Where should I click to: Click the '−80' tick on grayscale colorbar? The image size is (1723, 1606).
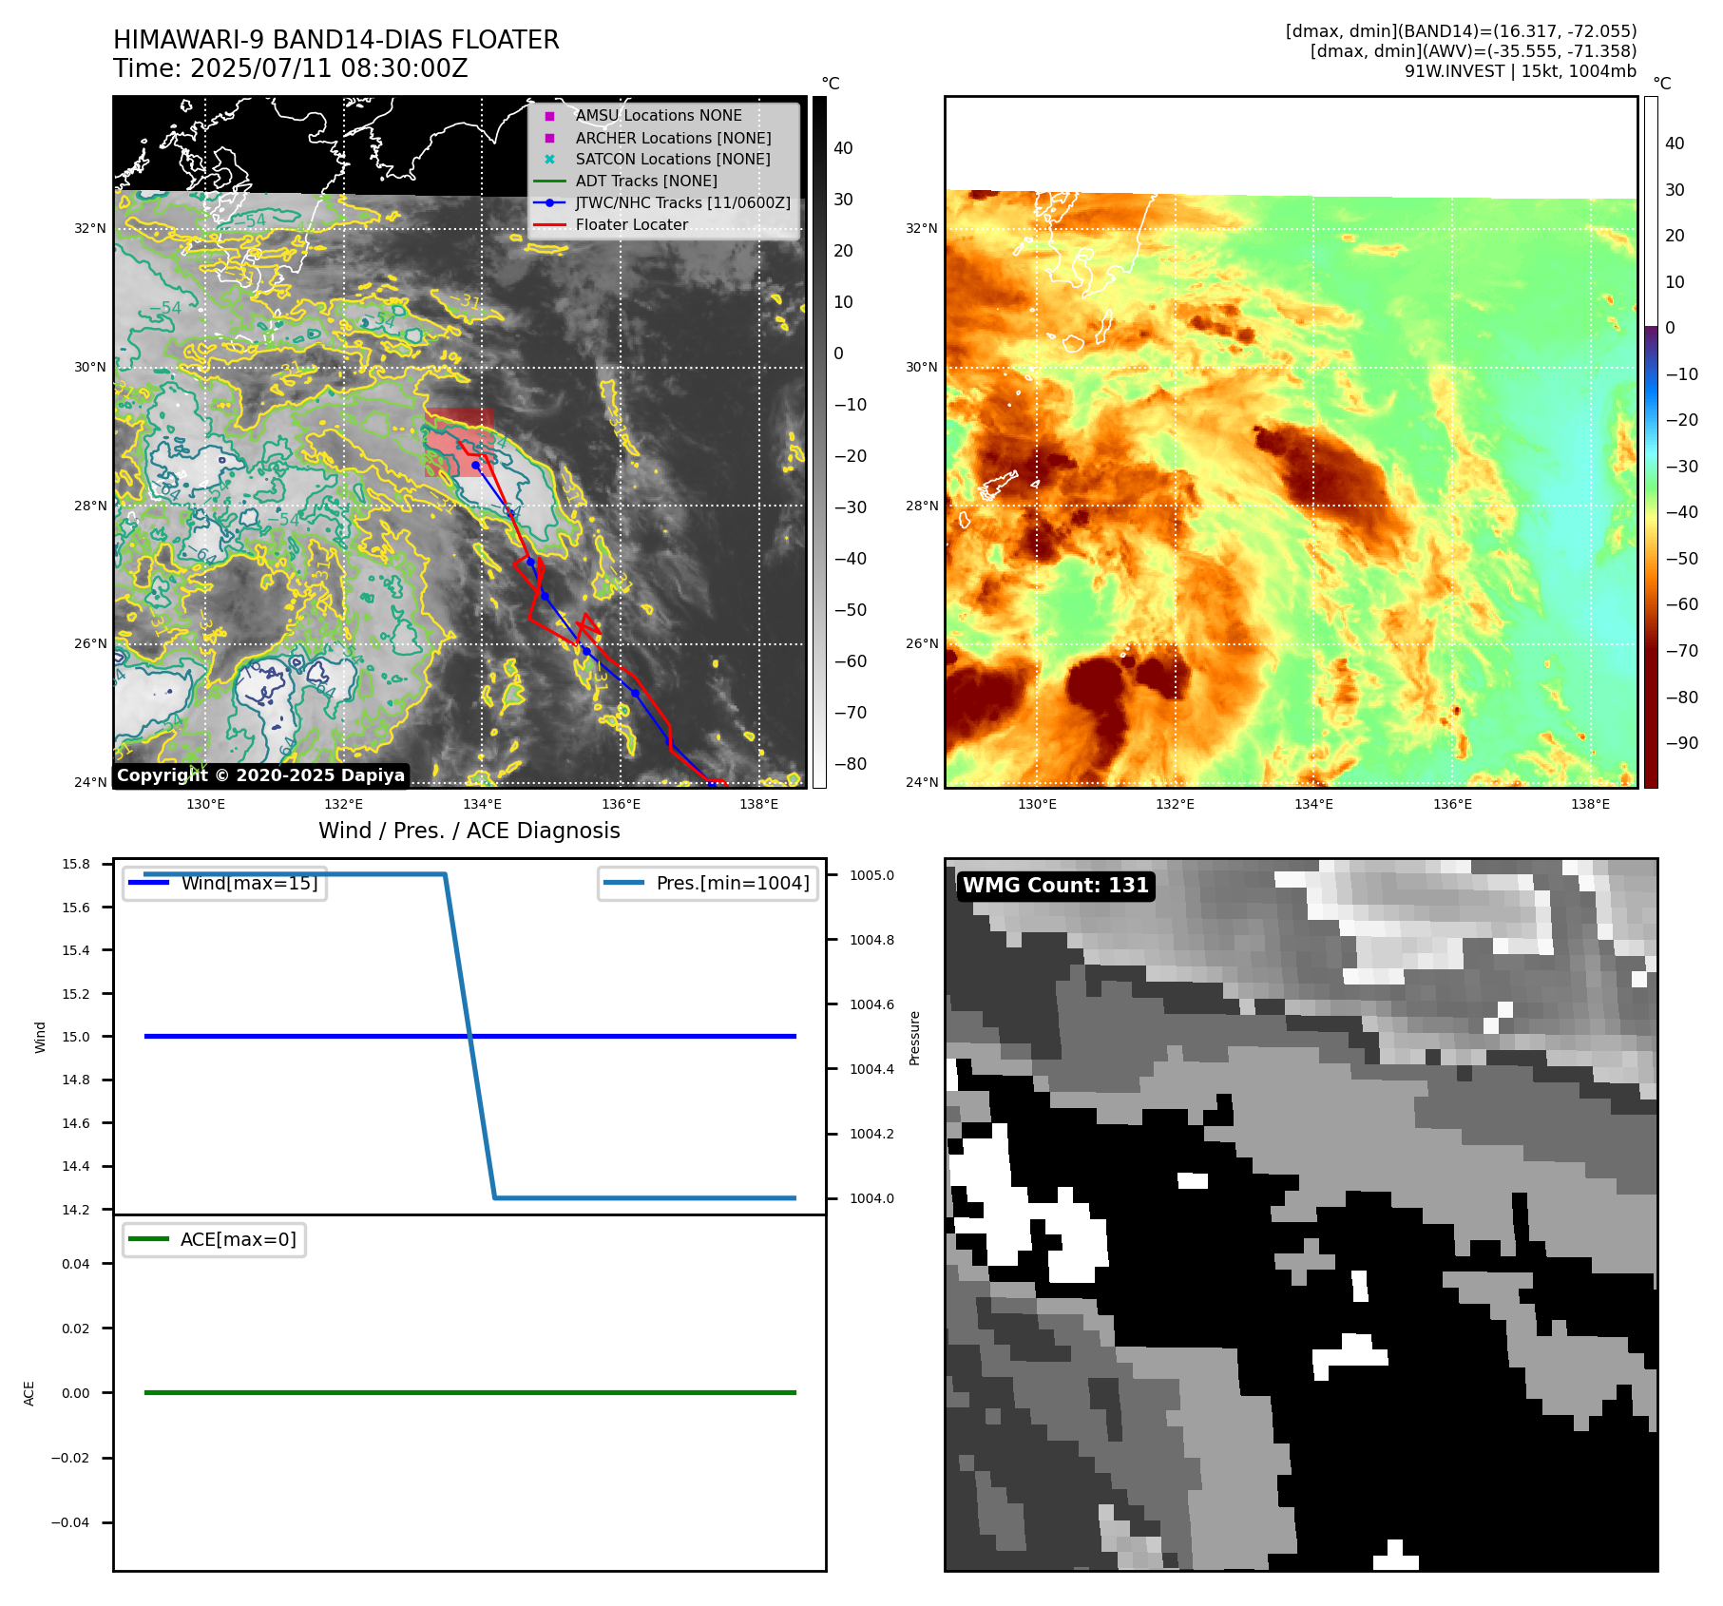tap(850, 764)
